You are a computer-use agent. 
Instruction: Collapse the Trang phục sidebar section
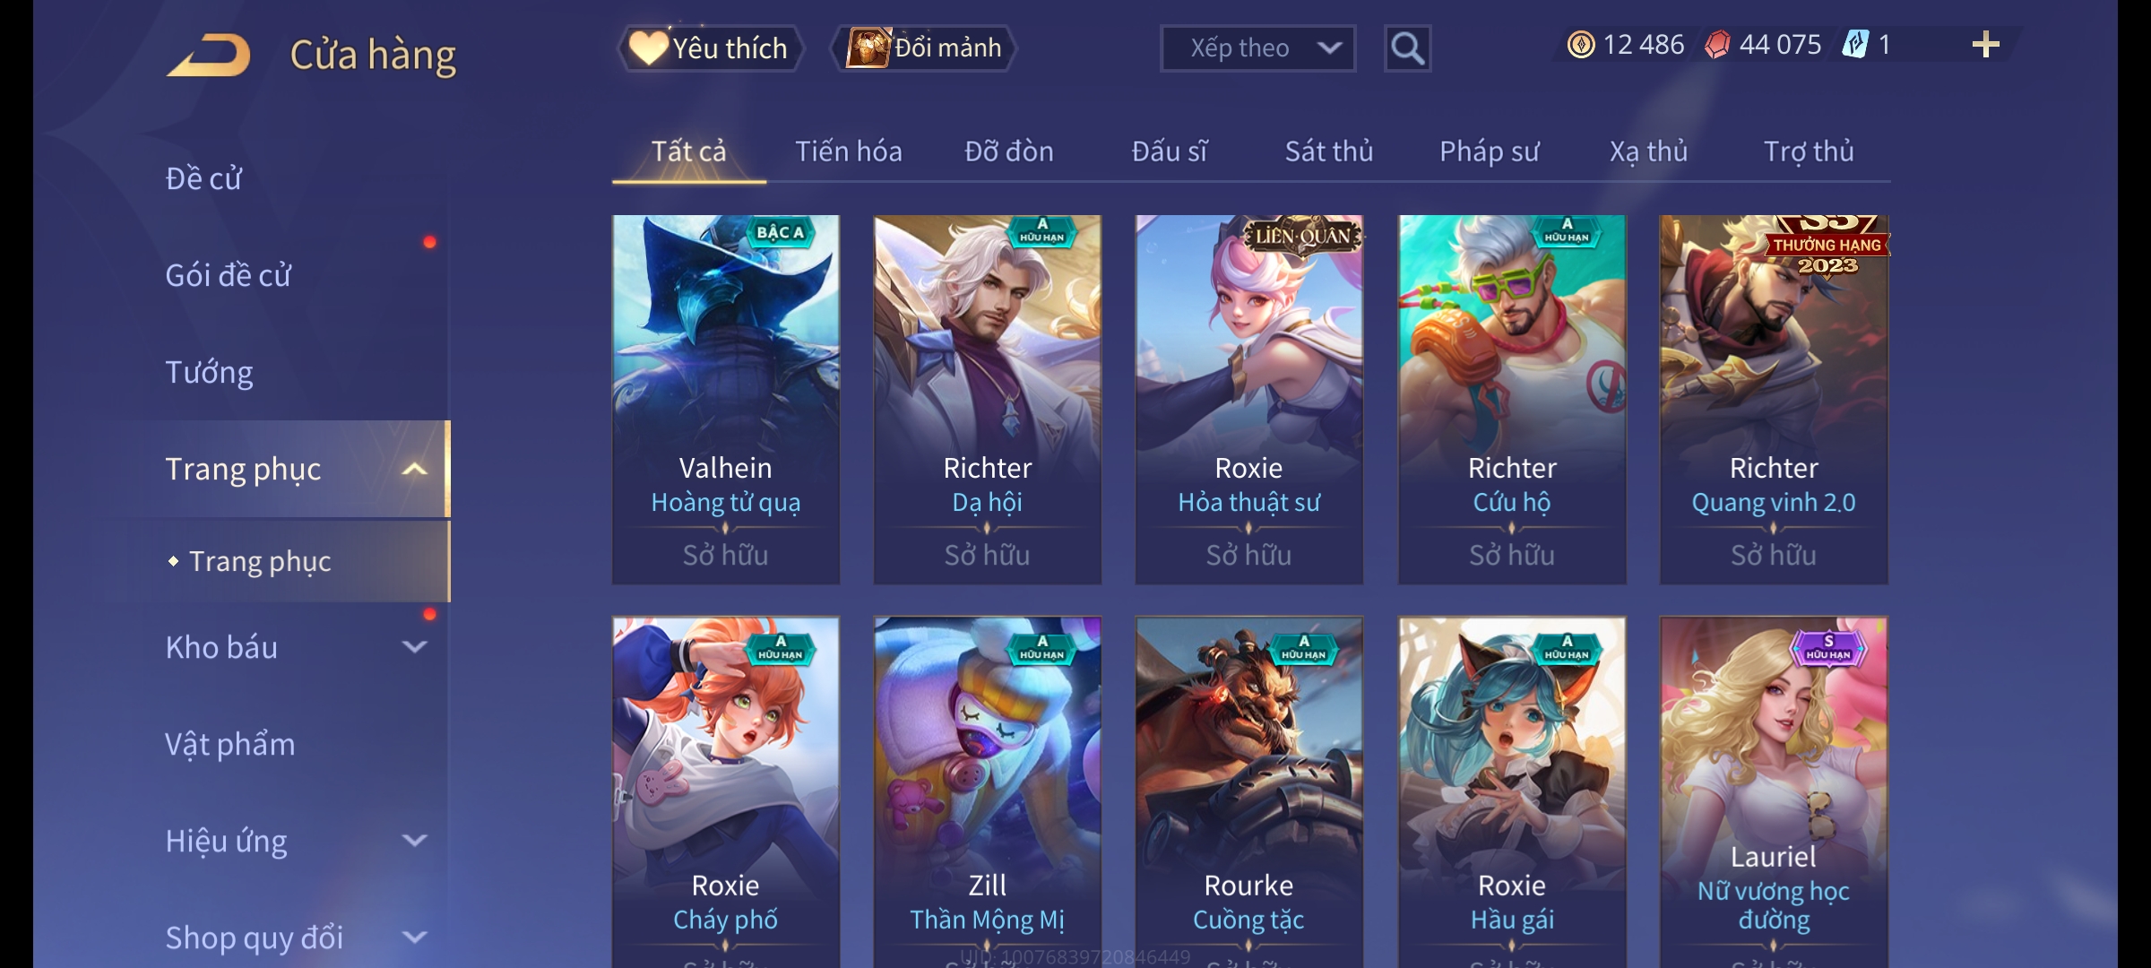tap(414, 469)
